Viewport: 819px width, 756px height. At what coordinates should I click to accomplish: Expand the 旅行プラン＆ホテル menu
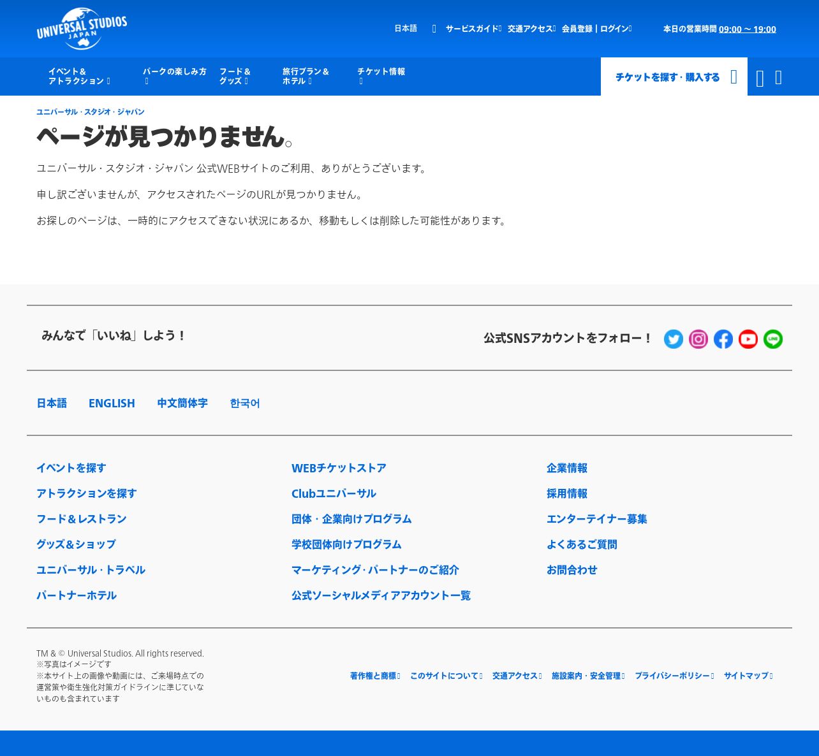point(306,76)
